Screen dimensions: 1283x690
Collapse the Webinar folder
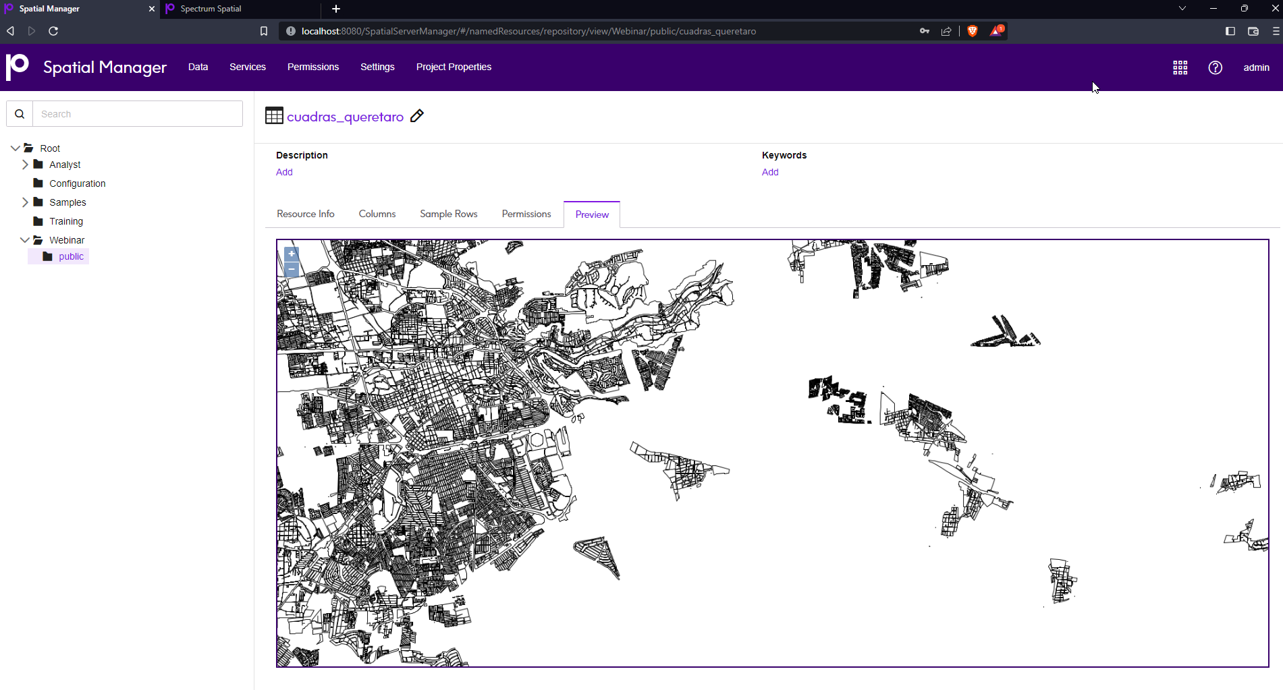[x=24, y=239]
